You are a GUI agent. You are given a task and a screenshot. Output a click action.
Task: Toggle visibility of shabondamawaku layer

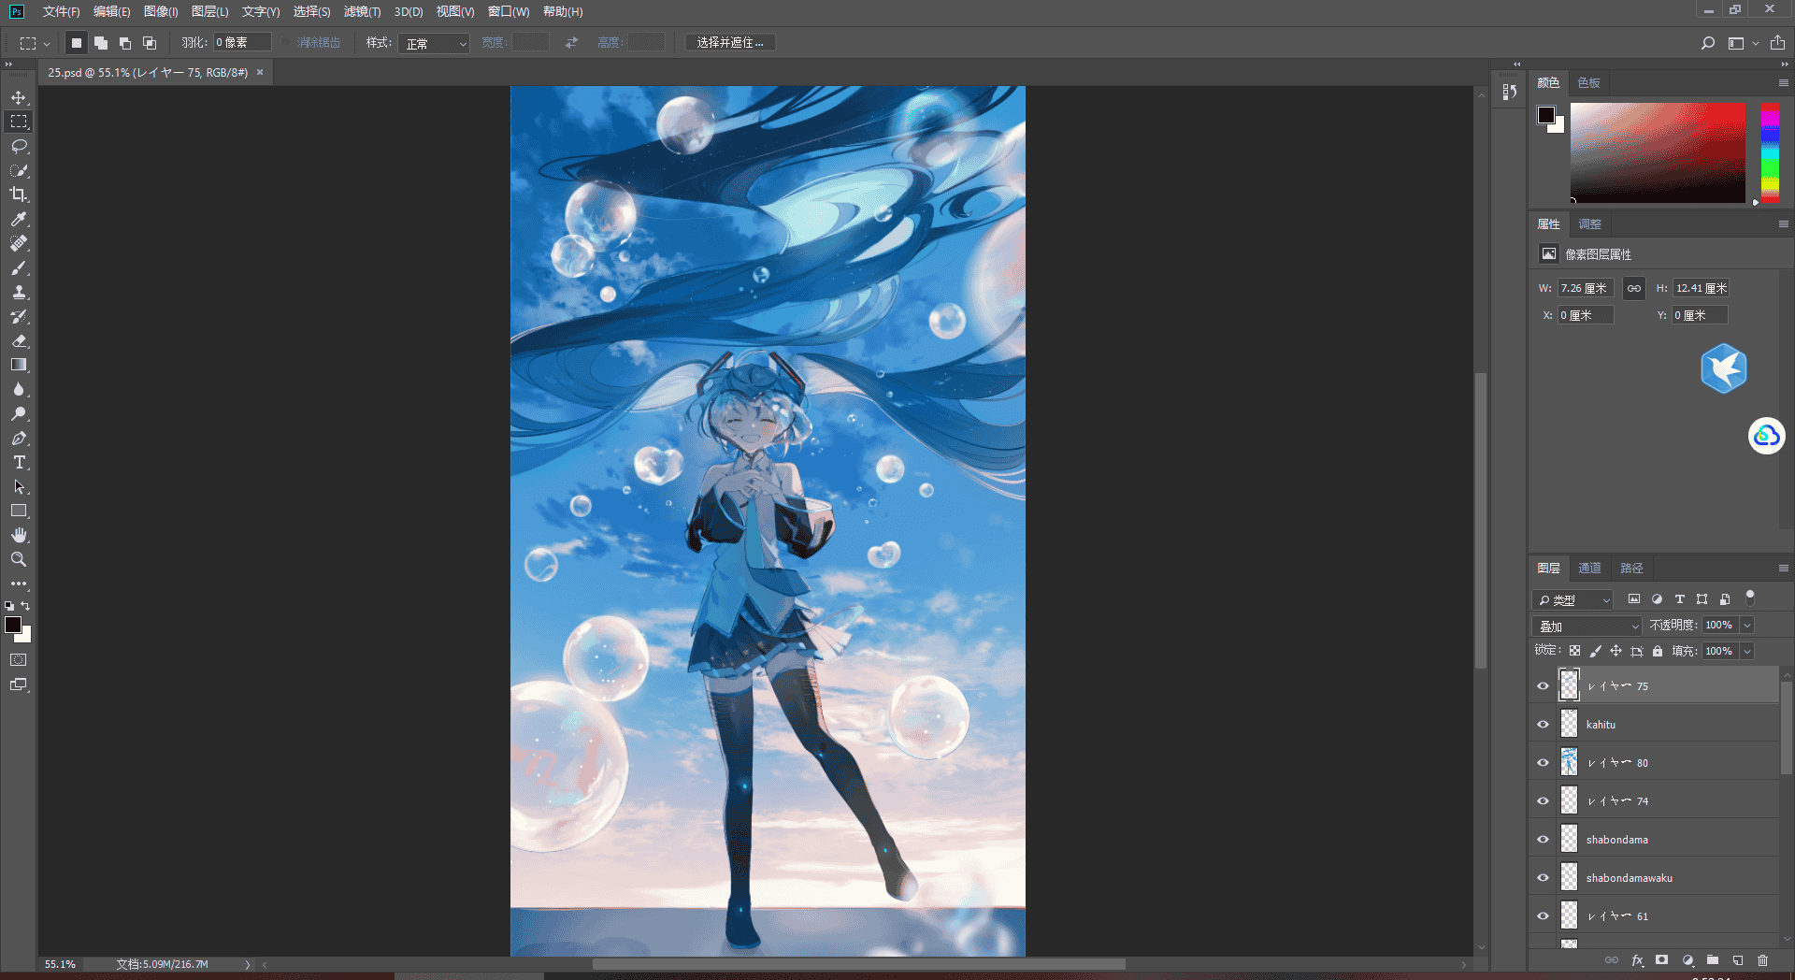[1544, 878]
